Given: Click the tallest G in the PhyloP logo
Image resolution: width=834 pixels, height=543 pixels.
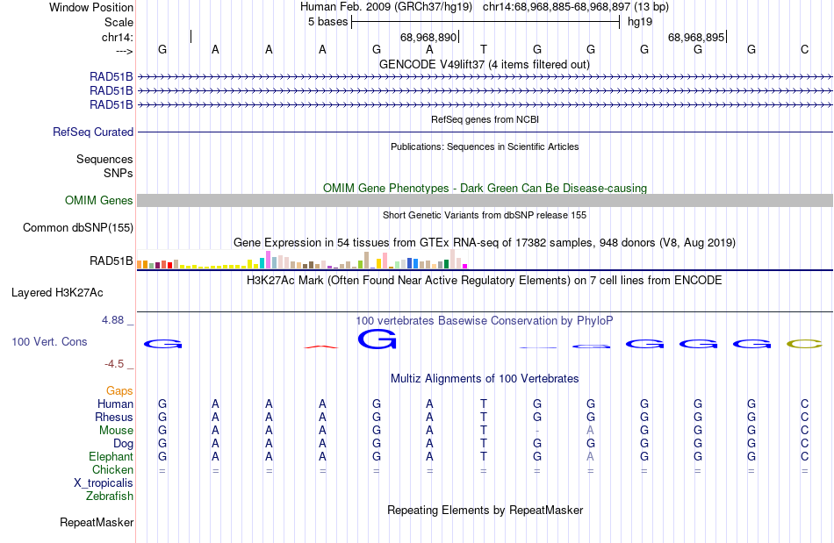Looking at the screenshot, I should [x=377, y=339].
